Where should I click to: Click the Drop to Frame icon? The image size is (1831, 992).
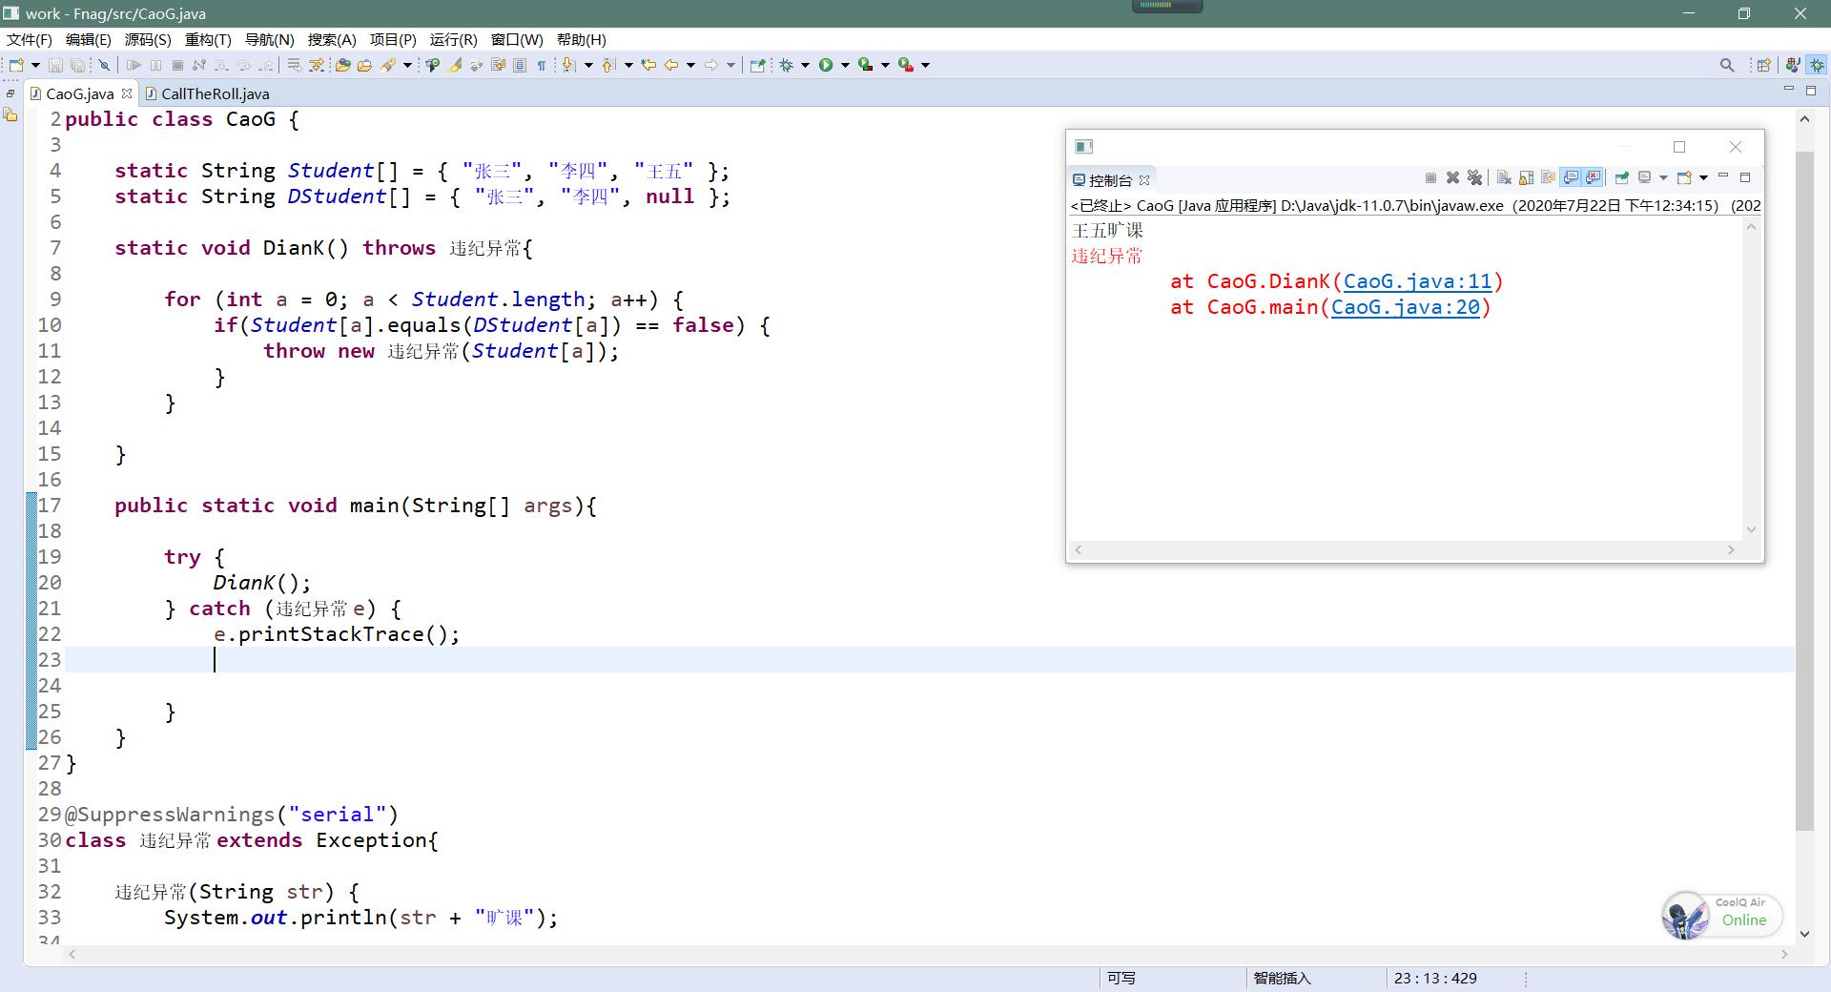tap(294, 65)
